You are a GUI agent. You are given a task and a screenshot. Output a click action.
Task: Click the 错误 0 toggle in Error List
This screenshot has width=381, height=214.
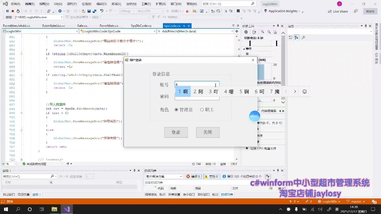point(193,176)
